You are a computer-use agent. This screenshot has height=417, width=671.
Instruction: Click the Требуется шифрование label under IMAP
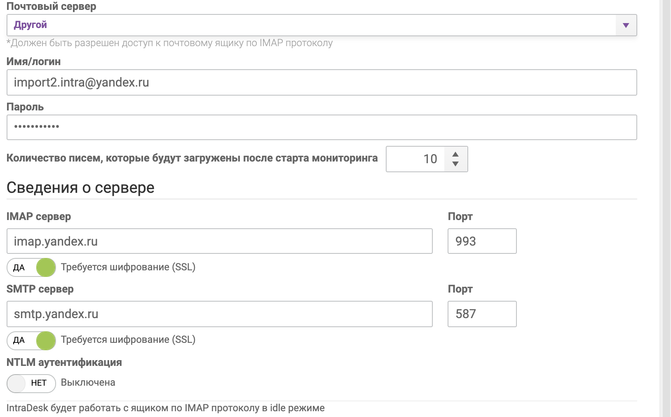click(x=128, y=267)
